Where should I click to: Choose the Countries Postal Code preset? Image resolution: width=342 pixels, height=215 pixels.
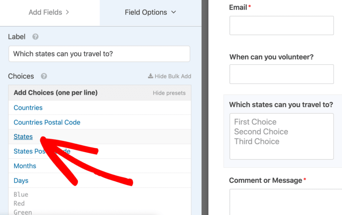(47, 122)
